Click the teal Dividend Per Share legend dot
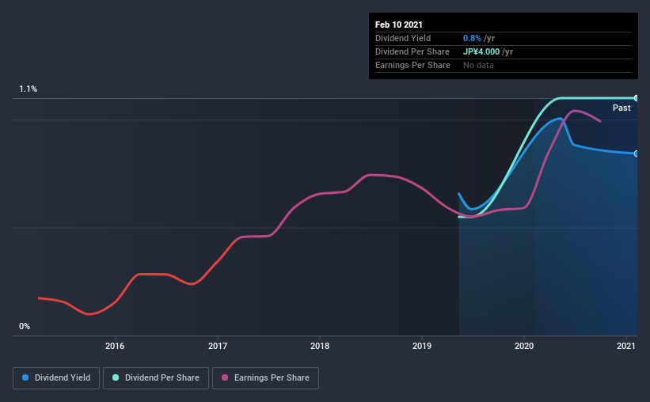650x402 pixels. point(116,377)
